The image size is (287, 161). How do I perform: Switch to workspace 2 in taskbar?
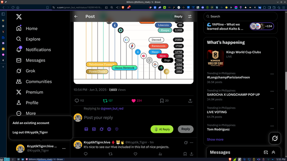pyautogui.click(x=13, y=160)
